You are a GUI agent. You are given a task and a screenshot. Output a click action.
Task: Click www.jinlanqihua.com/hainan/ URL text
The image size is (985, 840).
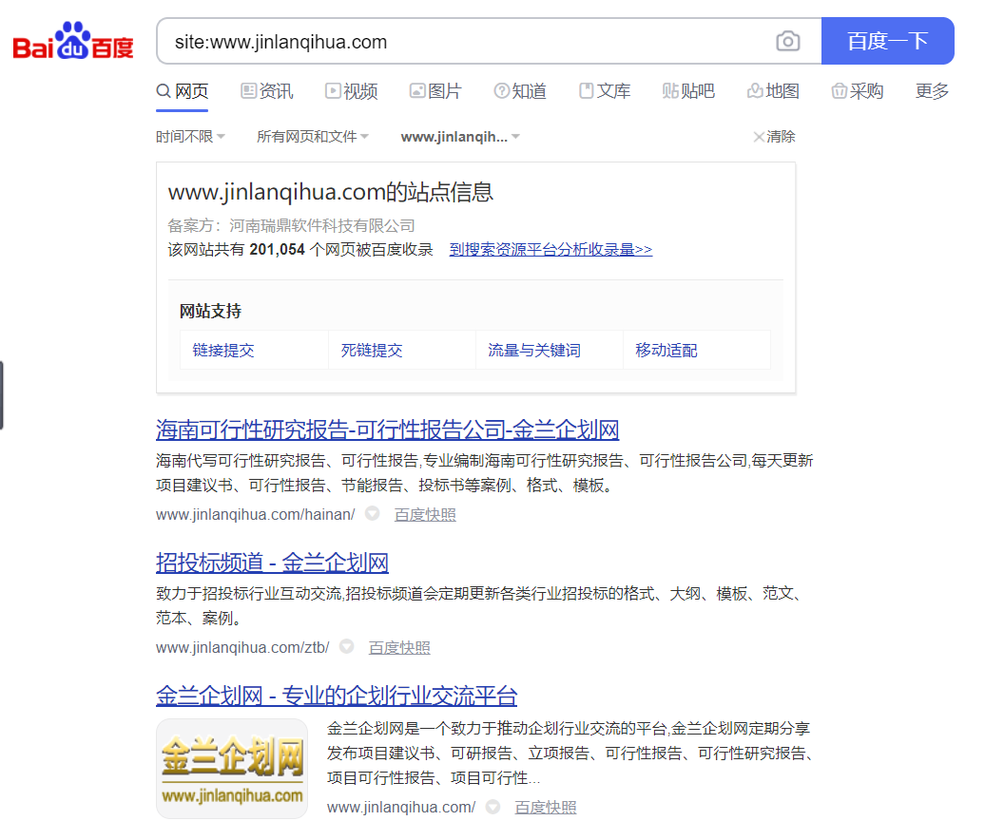click(x=255, y=514)
